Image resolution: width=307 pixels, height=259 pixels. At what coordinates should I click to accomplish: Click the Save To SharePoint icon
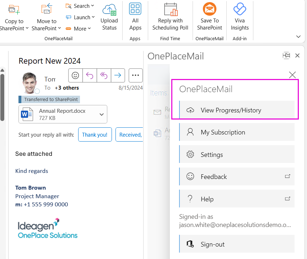(210, 10)
